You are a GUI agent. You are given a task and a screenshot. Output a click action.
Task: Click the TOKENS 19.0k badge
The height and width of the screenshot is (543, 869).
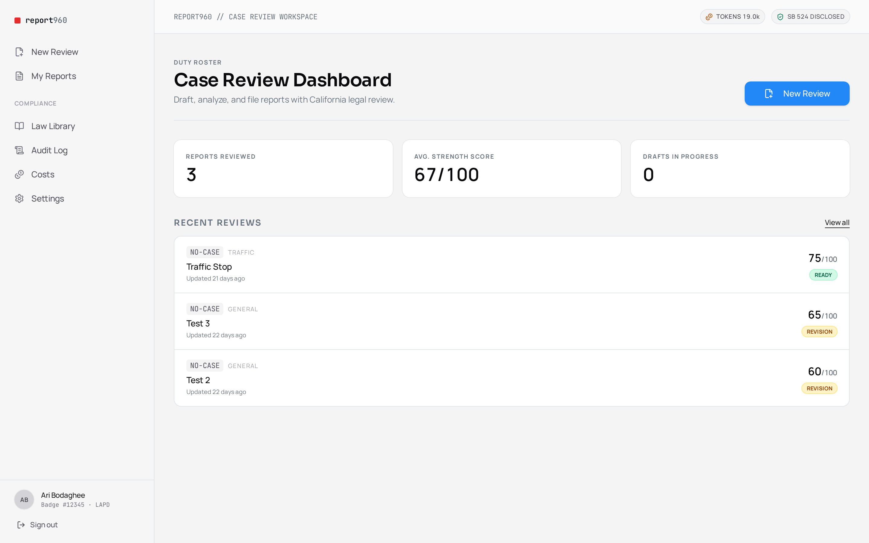coord(732,17)
